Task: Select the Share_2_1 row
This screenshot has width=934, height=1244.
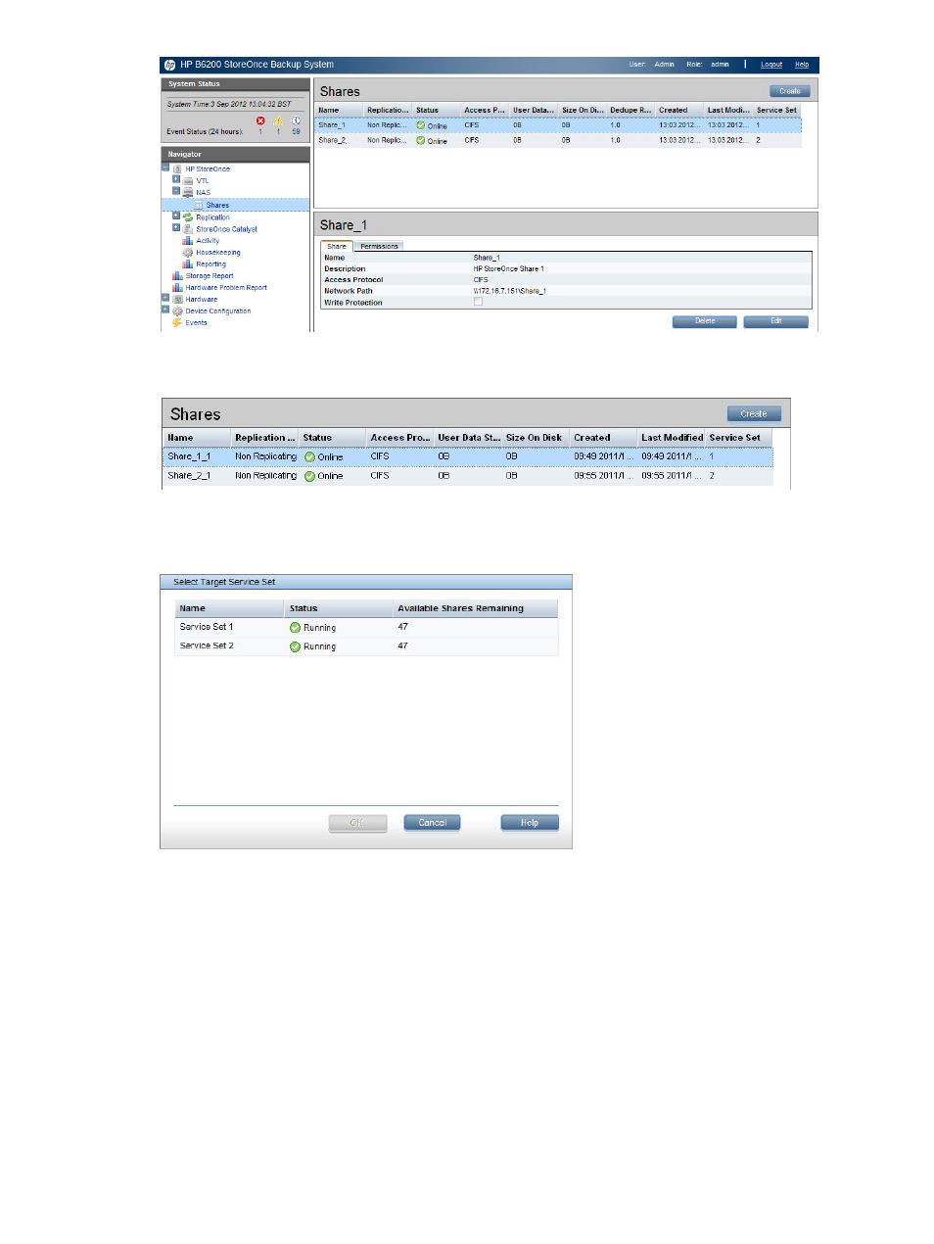Action: (x=468, y=476)
